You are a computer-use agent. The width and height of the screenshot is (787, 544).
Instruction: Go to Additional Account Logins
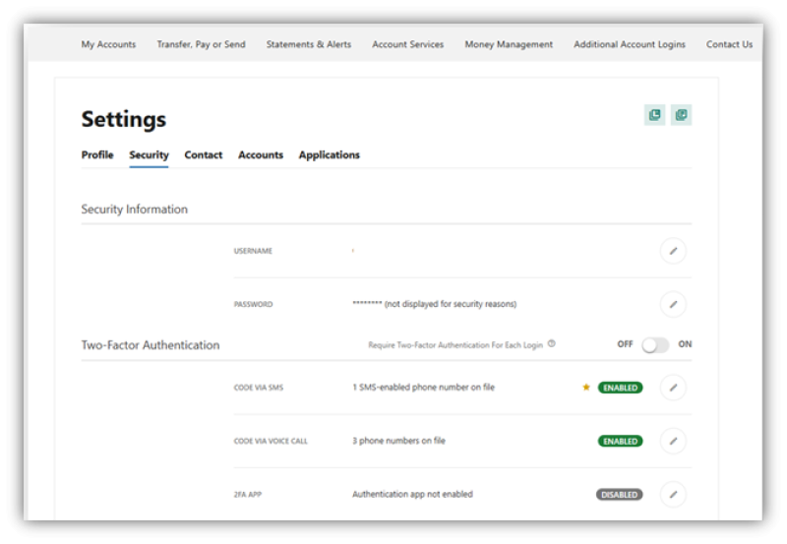tap(630, 44)
